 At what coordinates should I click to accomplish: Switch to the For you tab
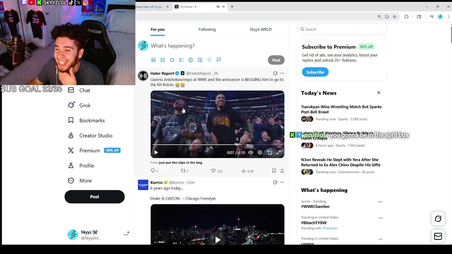click(157, 29)
